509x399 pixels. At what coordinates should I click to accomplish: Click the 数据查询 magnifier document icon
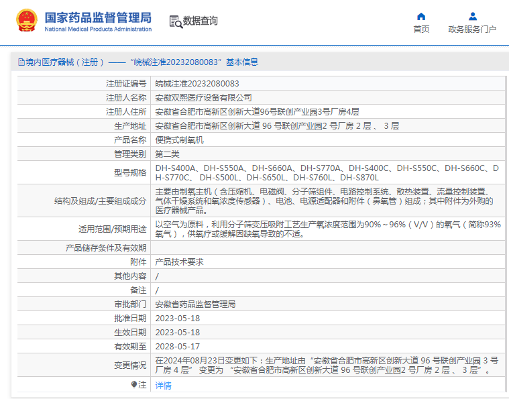175,21
